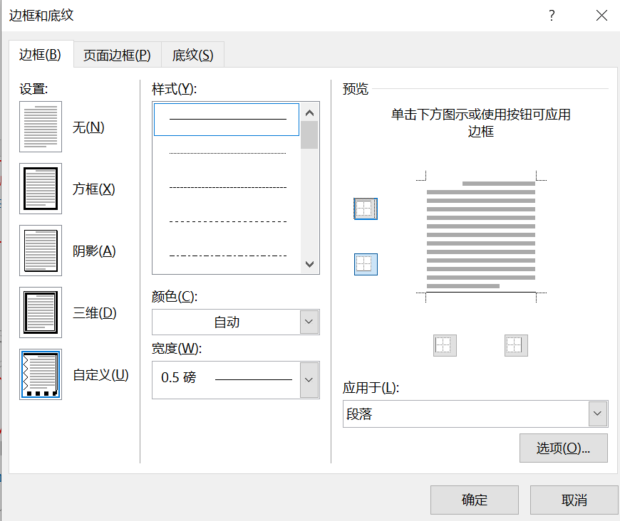Close the 边框和底纹 dialog
The height and width of the screenshot is (521, 620).
pyautogui.click(x=601, y=16)
